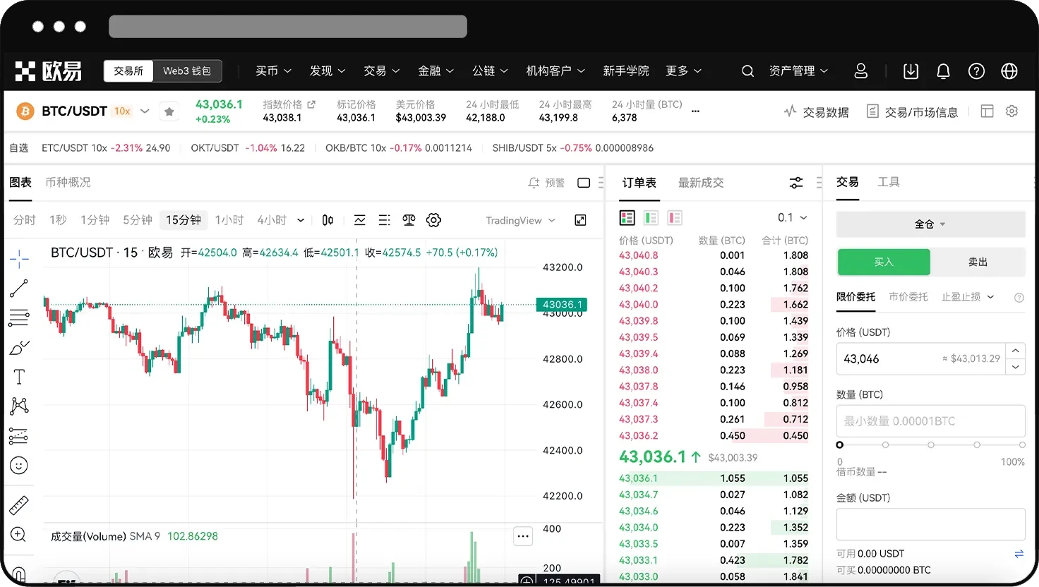The image size is (1039, 587).
Task: Select 市价委托 order type
Action: coord(908,297)
